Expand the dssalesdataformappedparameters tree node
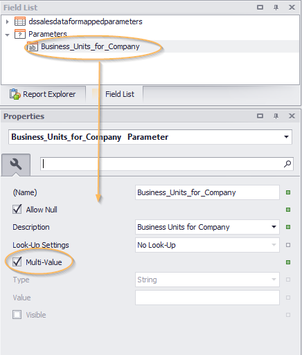 coord(8,21)
